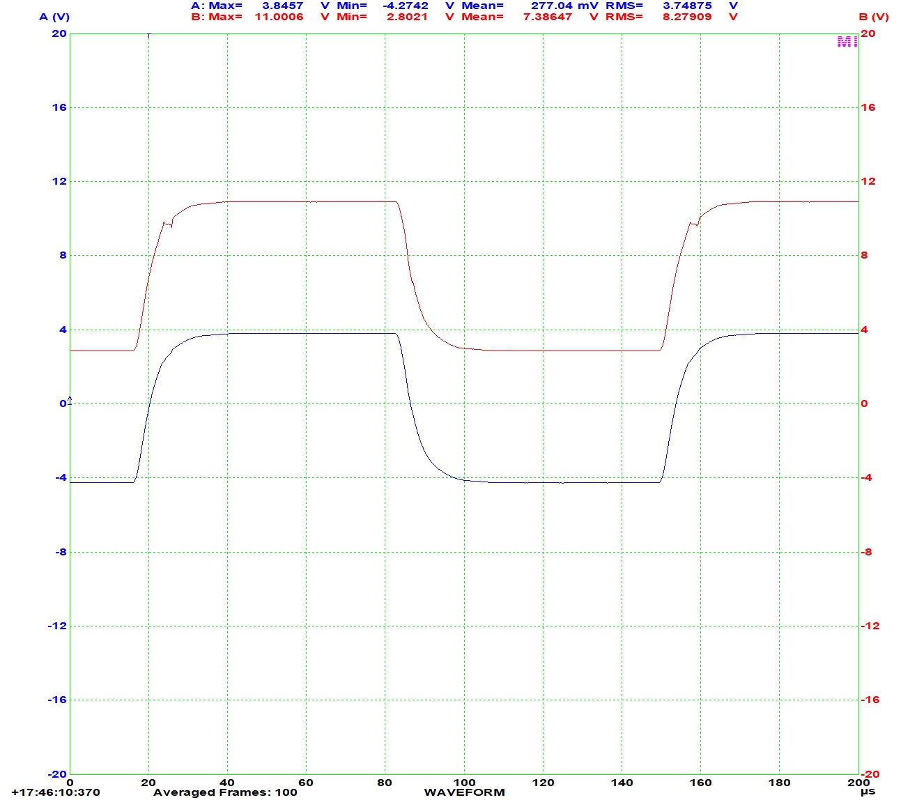This screenshot has height=800, width=917.
Task: Click the timestamp +17:46:10:370
Action: click(56, 792)
